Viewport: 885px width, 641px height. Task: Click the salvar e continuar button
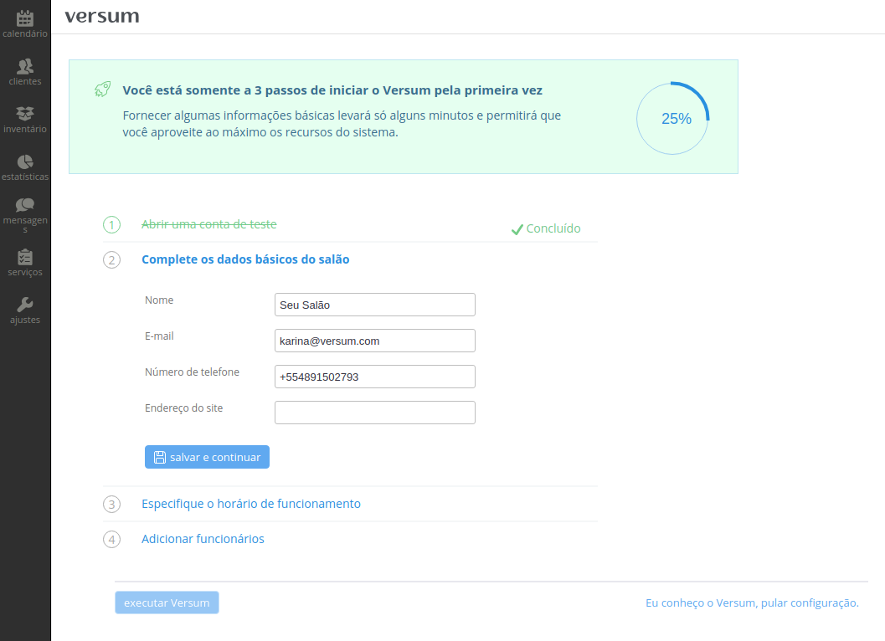(x=207, y=457)
